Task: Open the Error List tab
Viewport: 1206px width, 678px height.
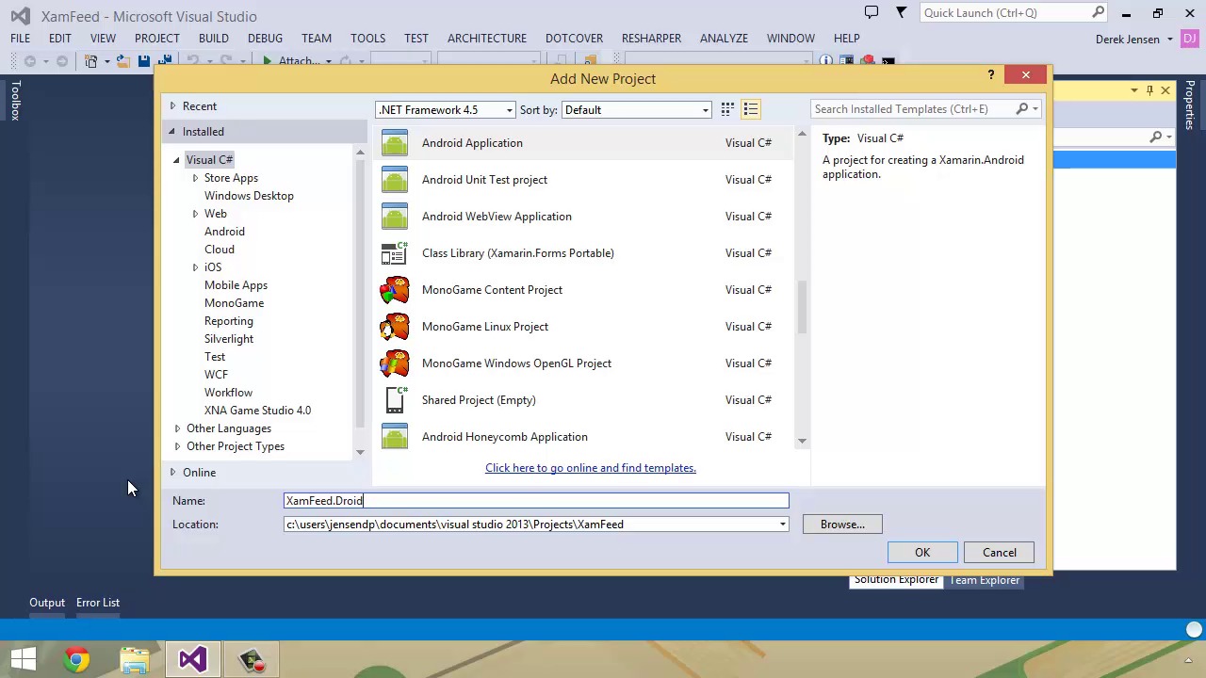Action: 98,603
